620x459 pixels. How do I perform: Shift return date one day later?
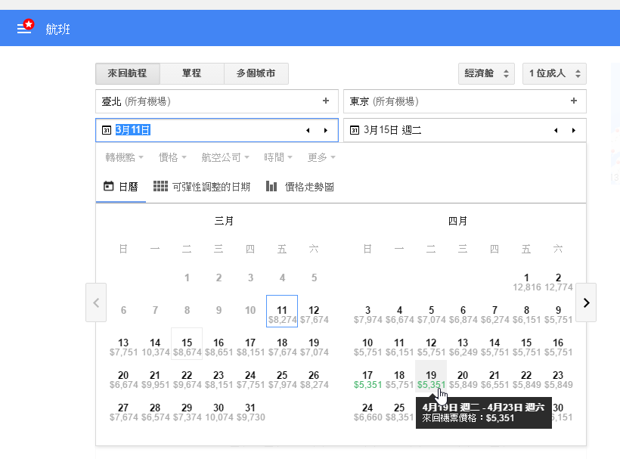point(574,131)
